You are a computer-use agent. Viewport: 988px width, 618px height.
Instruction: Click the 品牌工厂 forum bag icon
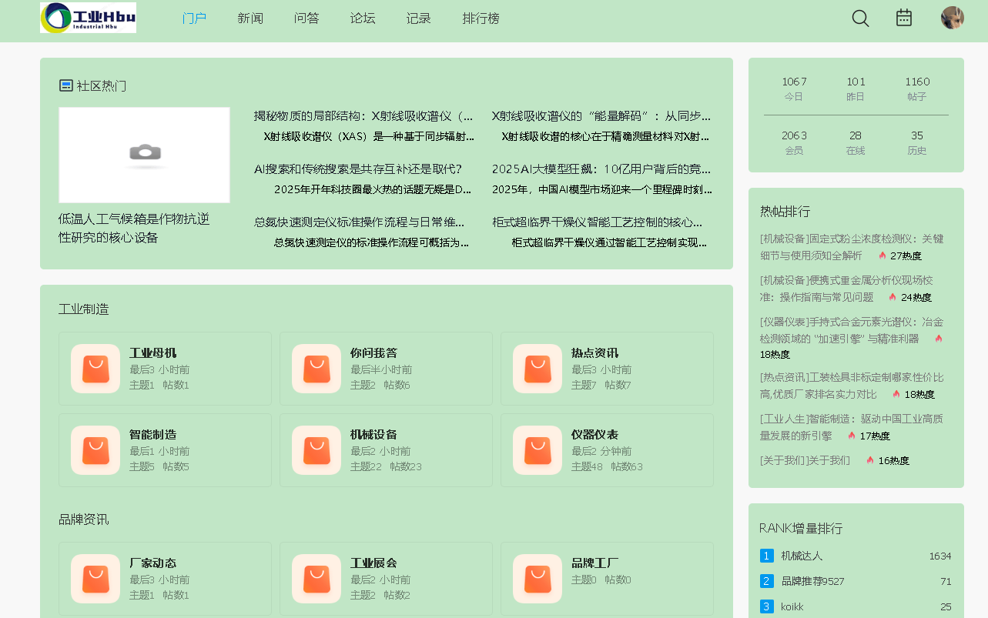(x=538, y=579)
